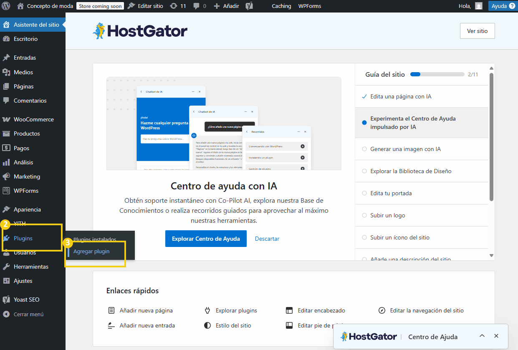Image resolution: width=518 pixels, height=350 pixels.
Task: Click the guide scrollbar up arrow
Action: coord(491,68)
